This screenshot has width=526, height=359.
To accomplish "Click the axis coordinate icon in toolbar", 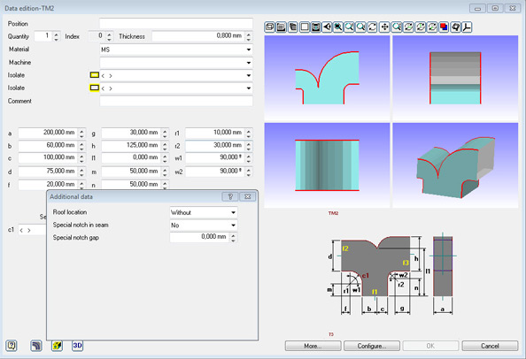I will 467,27.
